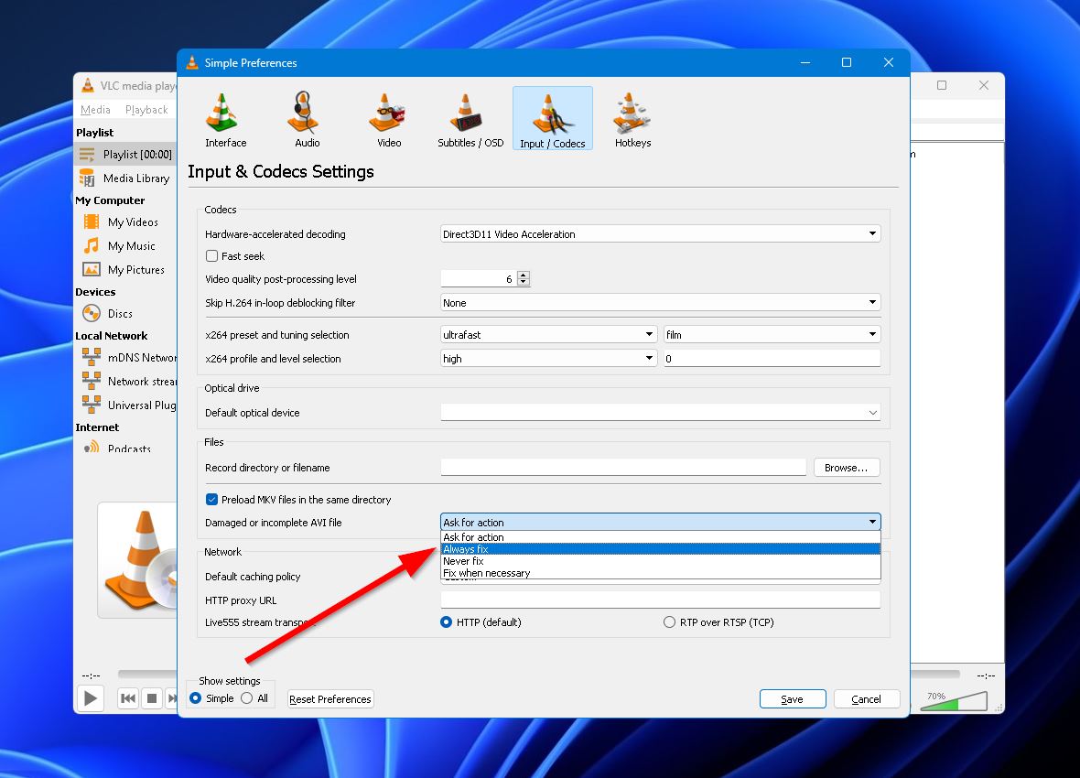Click the previous track button in VLC
The image size is (1080, 778).
point(127,698)
